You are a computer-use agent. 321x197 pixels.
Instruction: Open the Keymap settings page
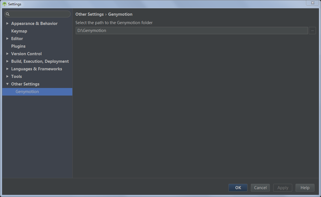coord(19,31)
